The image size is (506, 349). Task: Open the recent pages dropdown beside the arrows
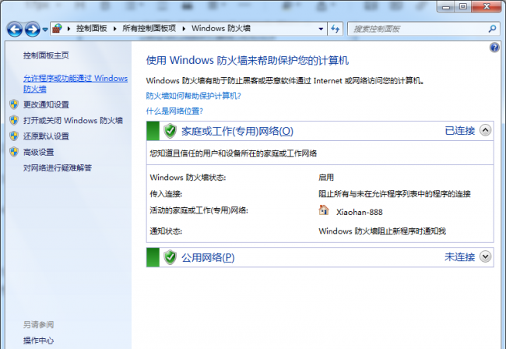point(45,30)
